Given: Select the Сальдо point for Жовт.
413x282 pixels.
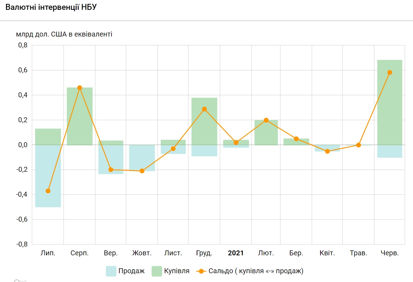Looking at the screenshot, I should pos(142,171).
